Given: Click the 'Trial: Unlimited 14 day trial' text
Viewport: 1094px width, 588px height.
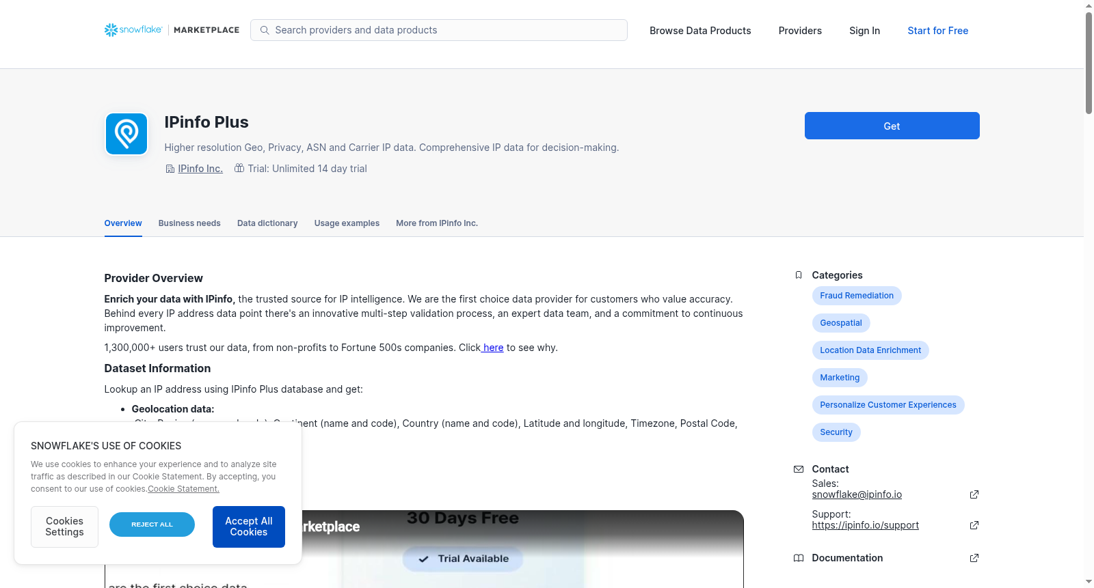Looking at the screenshot, I should tap(307, 169).
